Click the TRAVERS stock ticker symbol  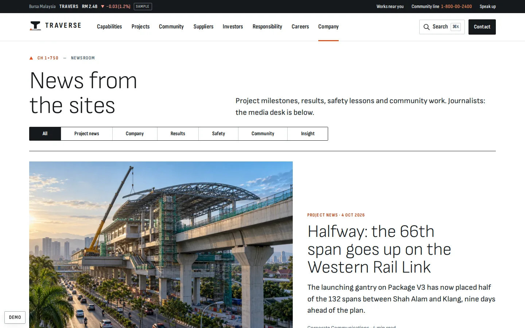(x=69, y=7)
